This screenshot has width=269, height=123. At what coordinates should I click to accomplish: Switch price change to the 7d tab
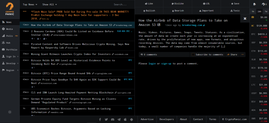pos(265,12)
